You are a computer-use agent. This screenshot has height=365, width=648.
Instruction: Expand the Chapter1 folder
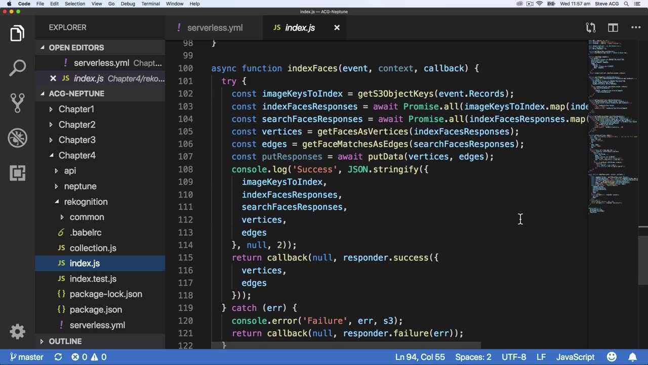(x=76, y=109)
